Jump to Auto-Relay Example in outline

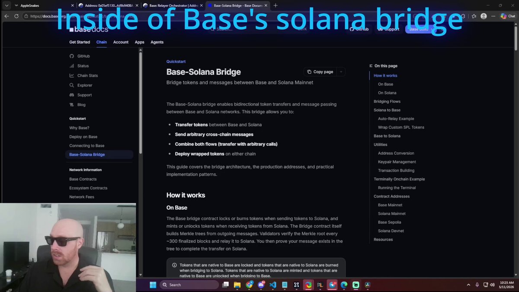[396, 119]
